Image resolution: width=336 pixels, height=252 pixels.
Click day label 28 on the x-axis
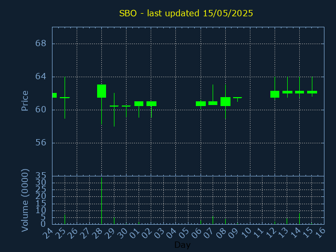click(x=97, y=233)
